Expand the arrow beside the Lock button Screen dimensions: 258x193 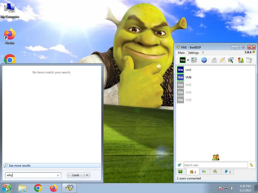point(87,175)
